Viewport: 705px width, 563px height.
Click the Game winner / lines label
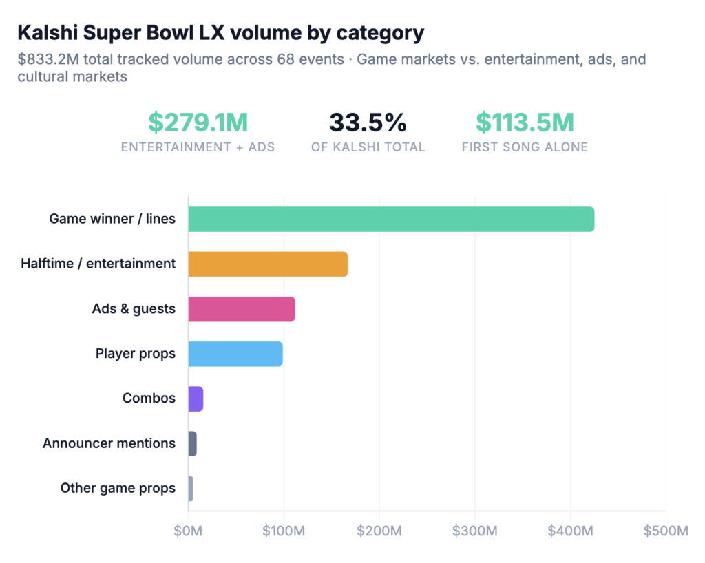coord(112,220)
